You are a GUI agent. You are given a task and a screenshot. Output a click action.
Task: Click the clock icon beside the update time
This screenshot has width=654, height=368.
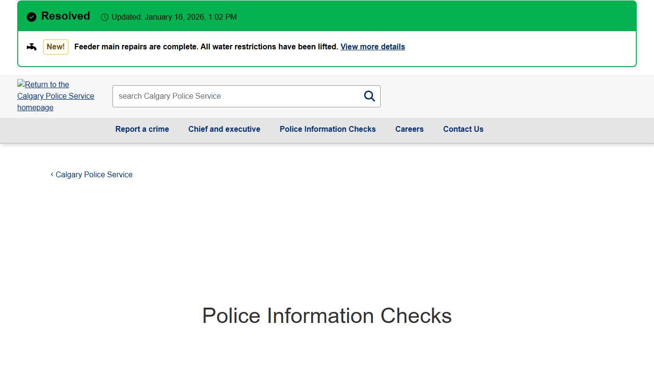[104, 17]
